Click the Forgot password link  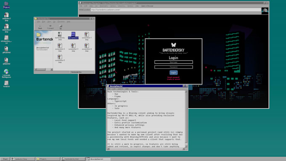coord(173,77)
